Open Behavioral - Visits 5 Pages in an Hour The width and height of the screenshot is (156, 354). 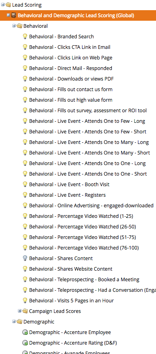tap(71, 300)
